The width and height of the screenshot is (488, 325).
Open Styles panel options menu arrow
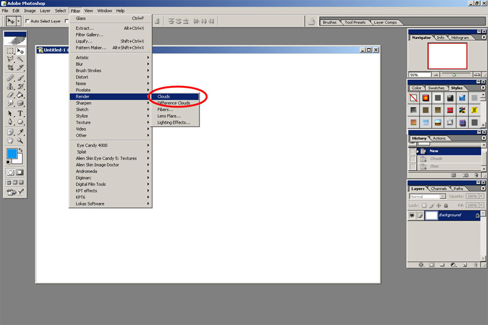pos(483,88)
